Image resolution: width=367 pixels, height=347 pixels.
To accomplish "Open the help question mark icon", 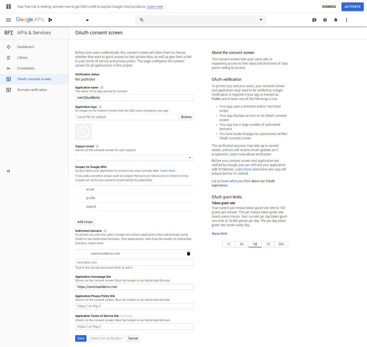I will pos(325,20).
